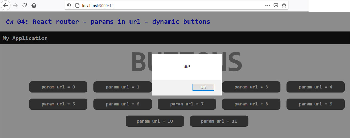Select the "param url = 10" button
Viewport: 350px width, 138px height.
click(x=155, y=121)
